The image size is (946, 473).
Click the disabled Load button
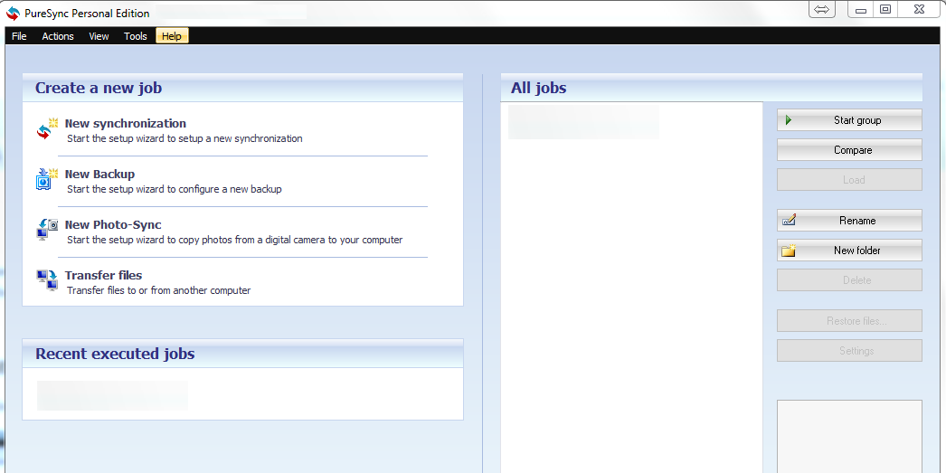coord(849,180)
